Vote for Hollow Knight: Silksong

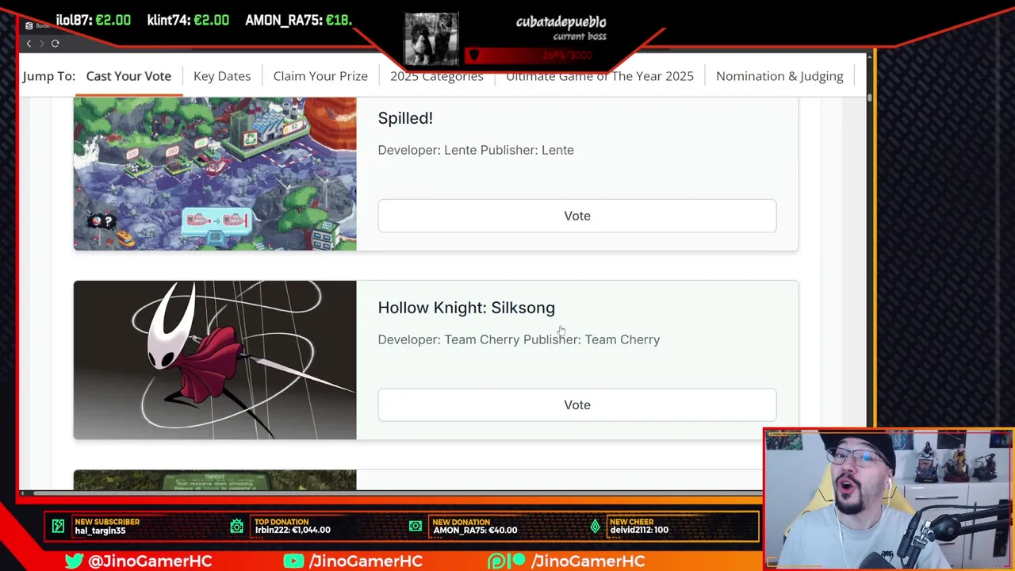pos(577,405)
